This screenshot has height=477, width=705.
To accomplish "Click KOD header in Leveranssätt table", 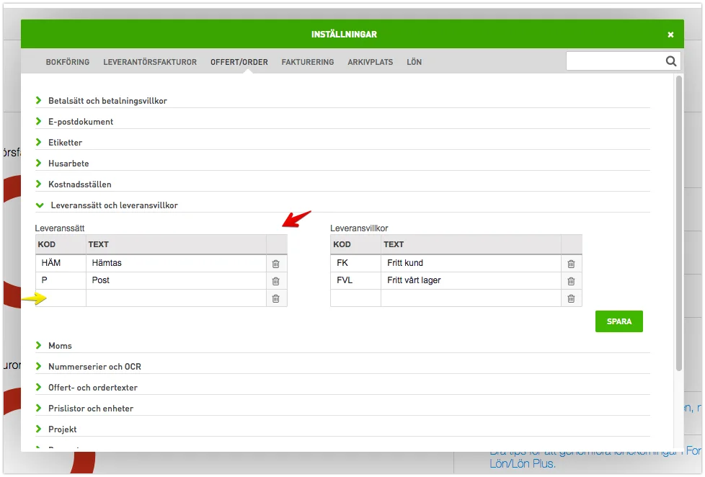I will pos(61,244).
